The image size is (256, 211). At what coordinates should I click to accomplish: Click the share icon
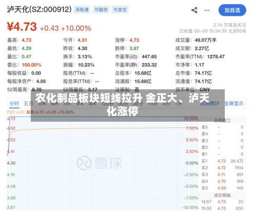(195, 10)
